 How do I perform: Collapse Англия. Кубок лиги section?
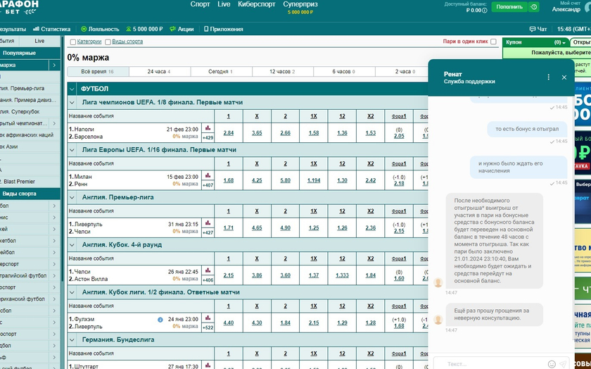click(72, 292)
